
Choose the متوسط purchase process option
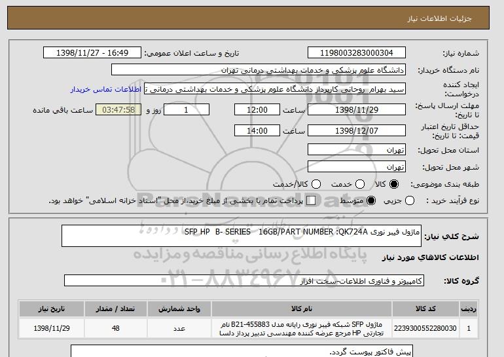[x=371, y=200]
